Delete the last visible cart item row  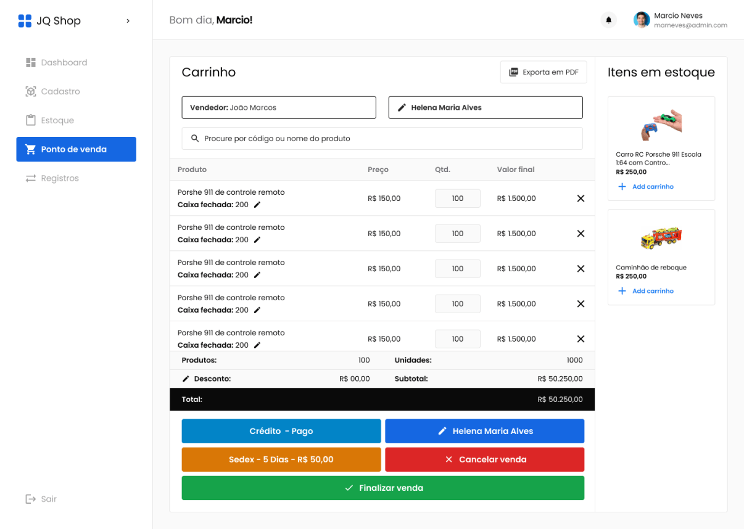(x=581, y=339)
